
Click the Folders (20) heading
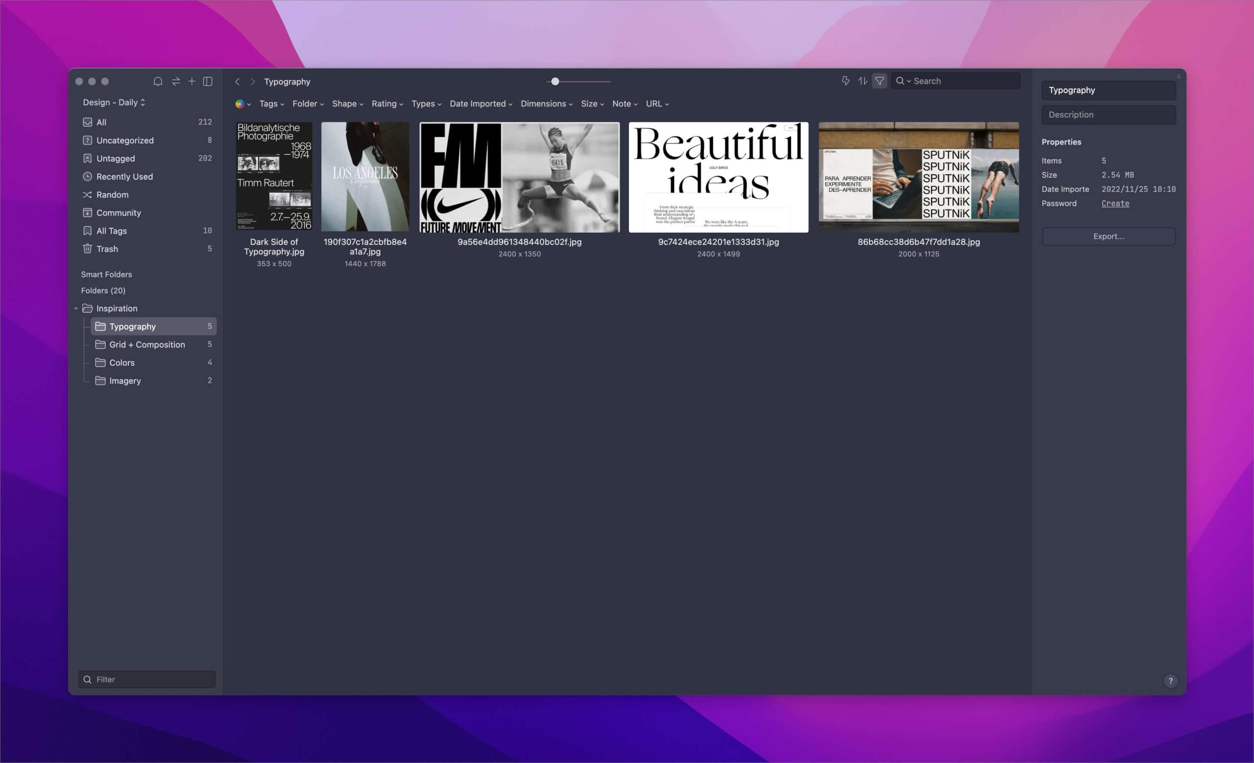point(103,290)
